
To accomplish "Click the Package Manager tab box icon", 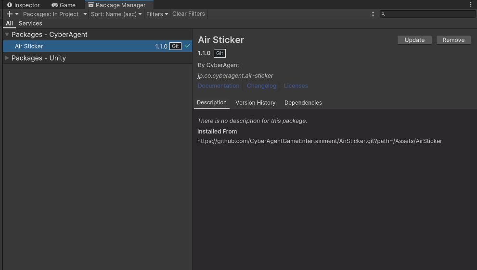I will [x=90, y=5].
